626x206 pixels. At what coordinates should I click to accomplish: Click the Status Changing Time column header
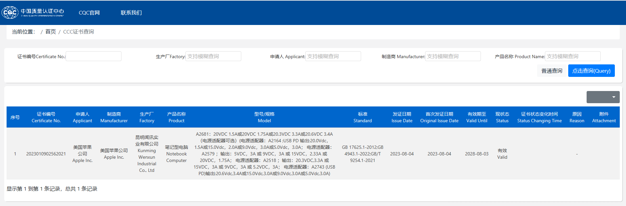point(539,117)
